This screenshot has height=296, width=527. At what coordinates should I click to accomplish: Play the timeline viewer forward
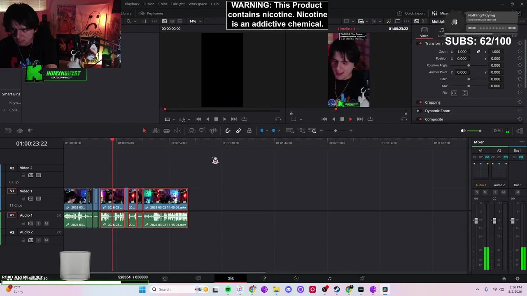click(350, 119)
